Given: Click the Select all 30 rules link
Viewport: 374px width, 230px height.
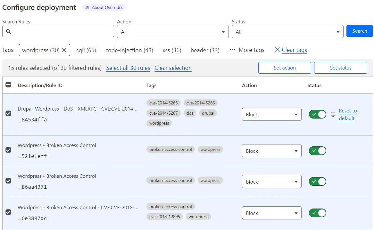Looking at the screenshot, I should (128, 68).
